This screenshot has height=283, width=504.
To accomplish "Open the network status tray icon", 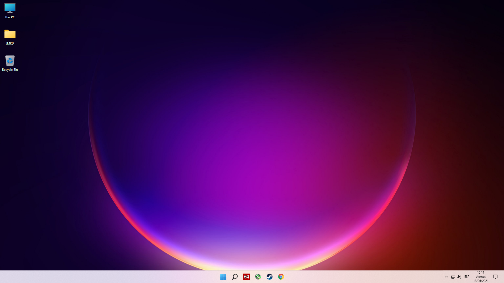I will pyautogui.click(x=453, y=277).
